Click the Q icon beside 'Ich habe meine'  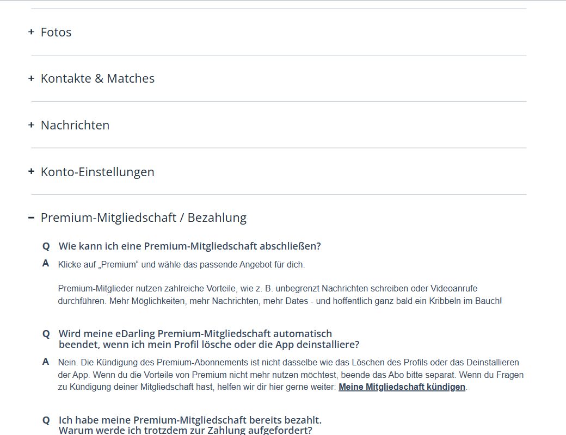[x=46, y=420]
